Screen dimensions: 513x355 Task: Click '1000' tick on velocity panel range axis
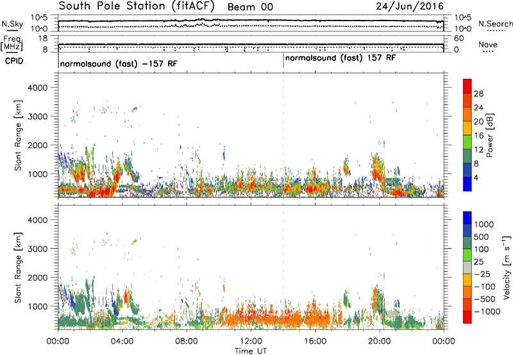(x=37, y=306)
